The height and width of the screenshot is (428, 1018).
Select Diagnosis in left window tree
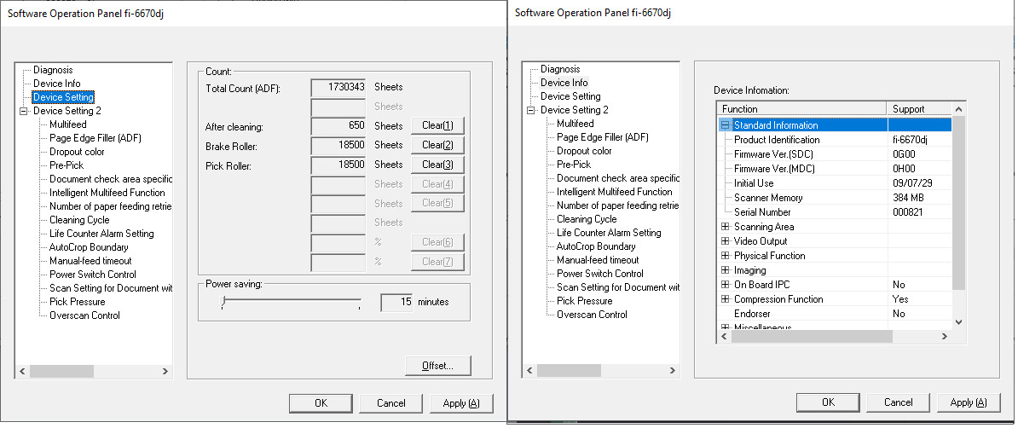53,70
